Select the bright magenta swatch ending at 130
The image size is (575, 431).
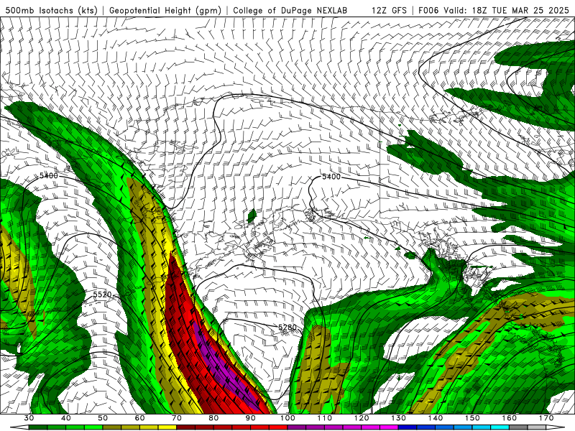[389, 427]
